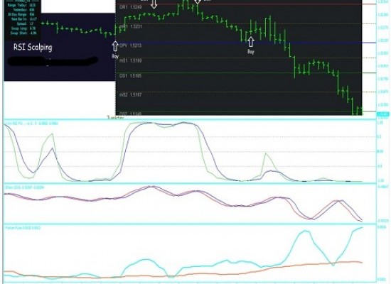The image size is (391, 284).
Task: Click the DR1 1.5249 pivot label
Action: pyautogui.click(x=131, y=7)
